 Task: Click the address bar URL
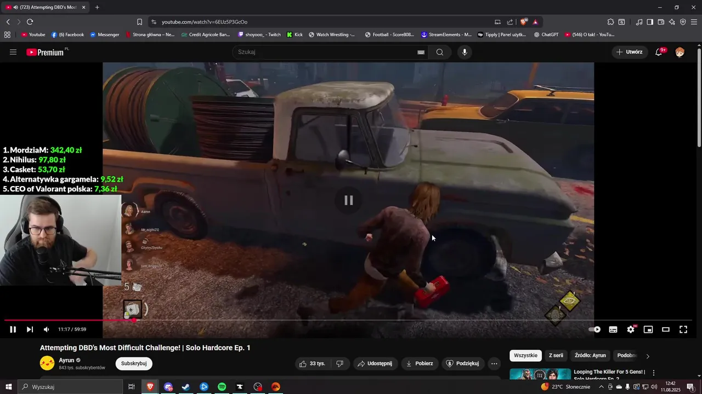point(205,22)
